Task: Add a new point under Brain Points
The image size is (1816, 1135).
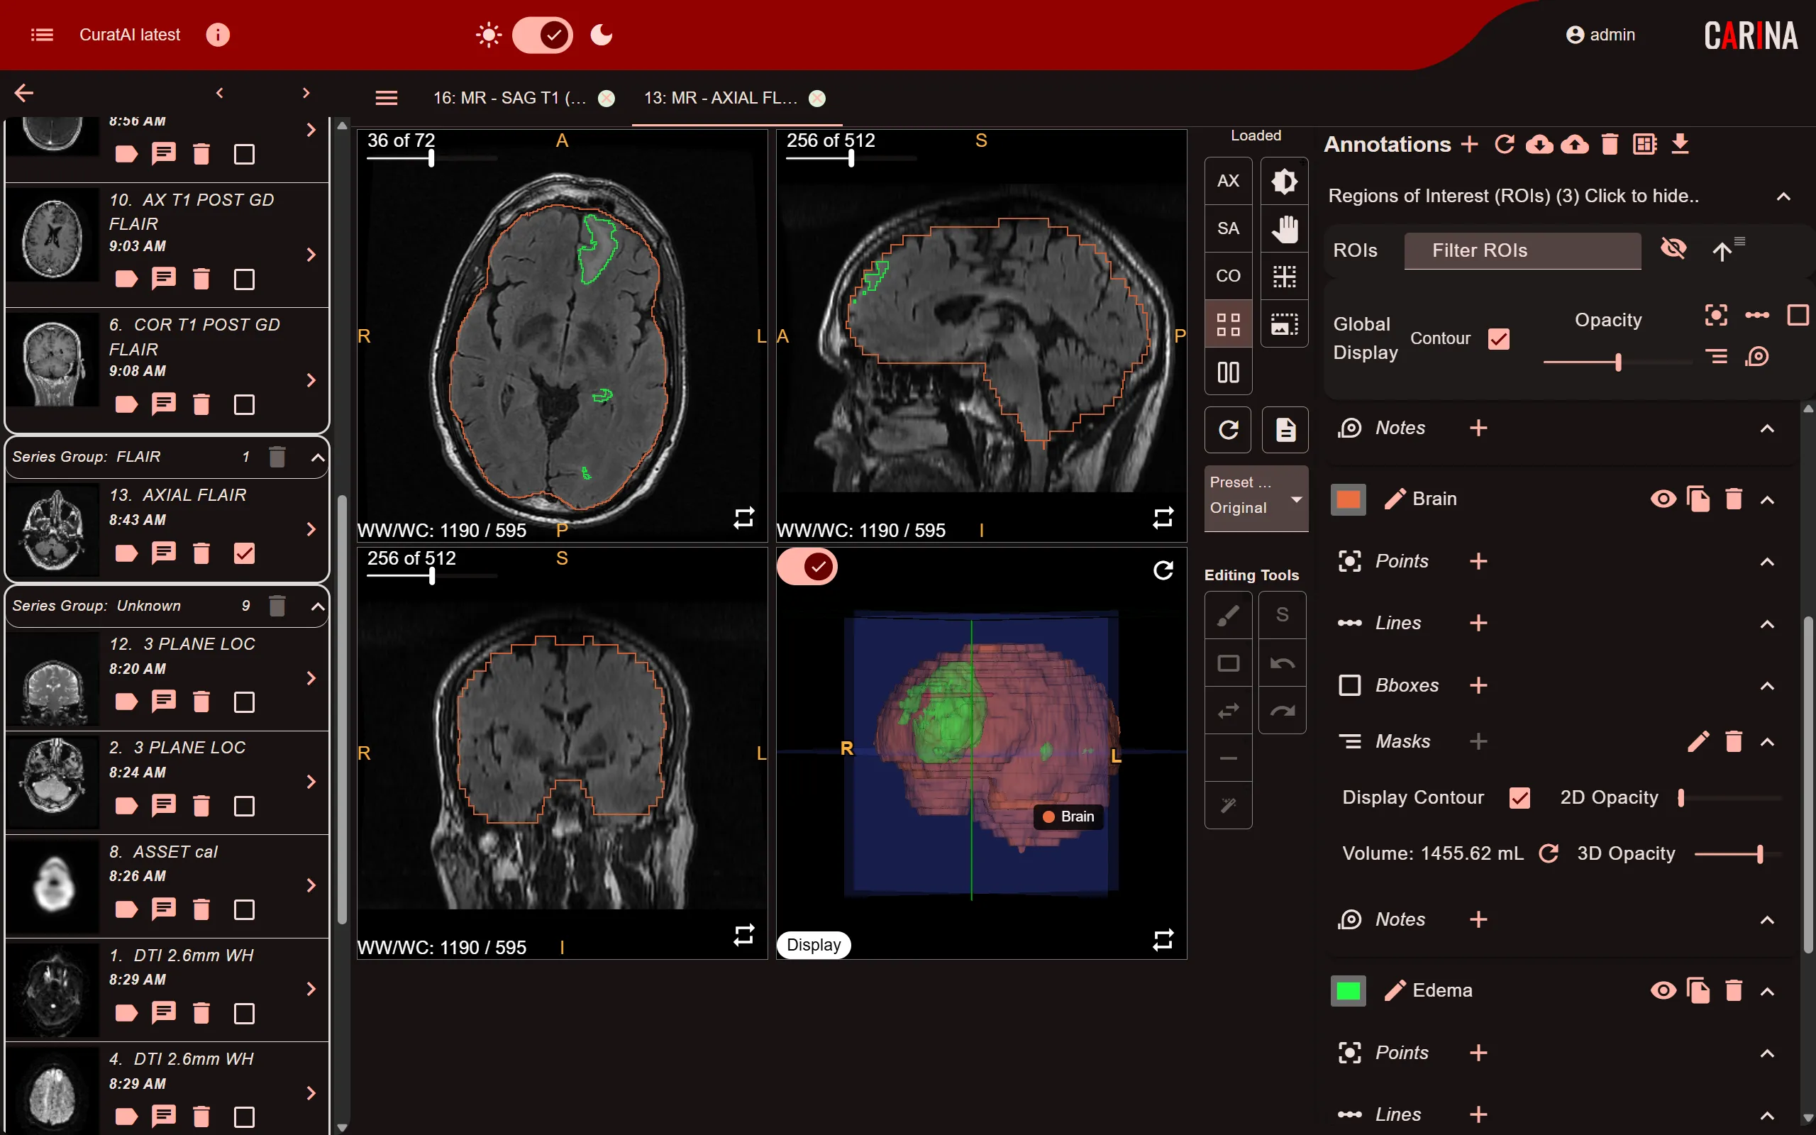Action: [1478, 562]
